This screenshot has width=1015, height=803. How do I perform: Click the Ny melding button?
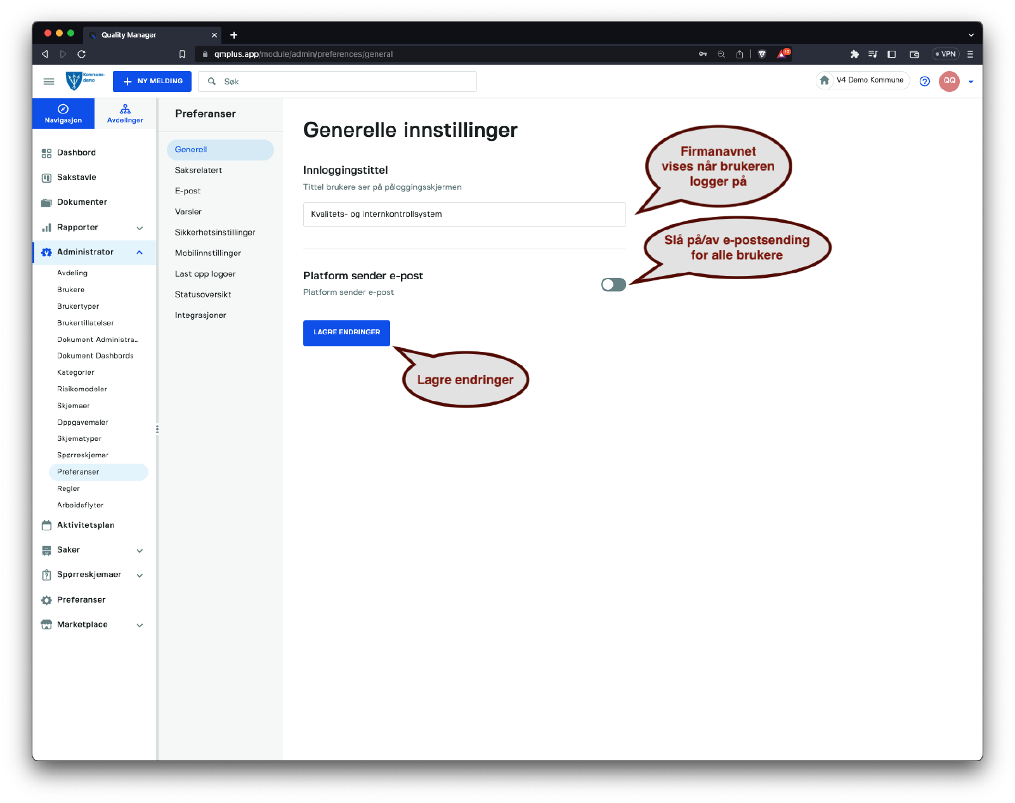pyautogui.click(x=152, y=81)
